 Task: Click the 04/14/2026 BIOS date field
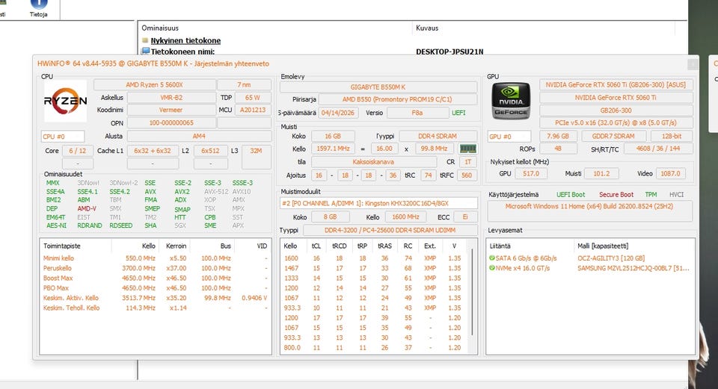338,113
